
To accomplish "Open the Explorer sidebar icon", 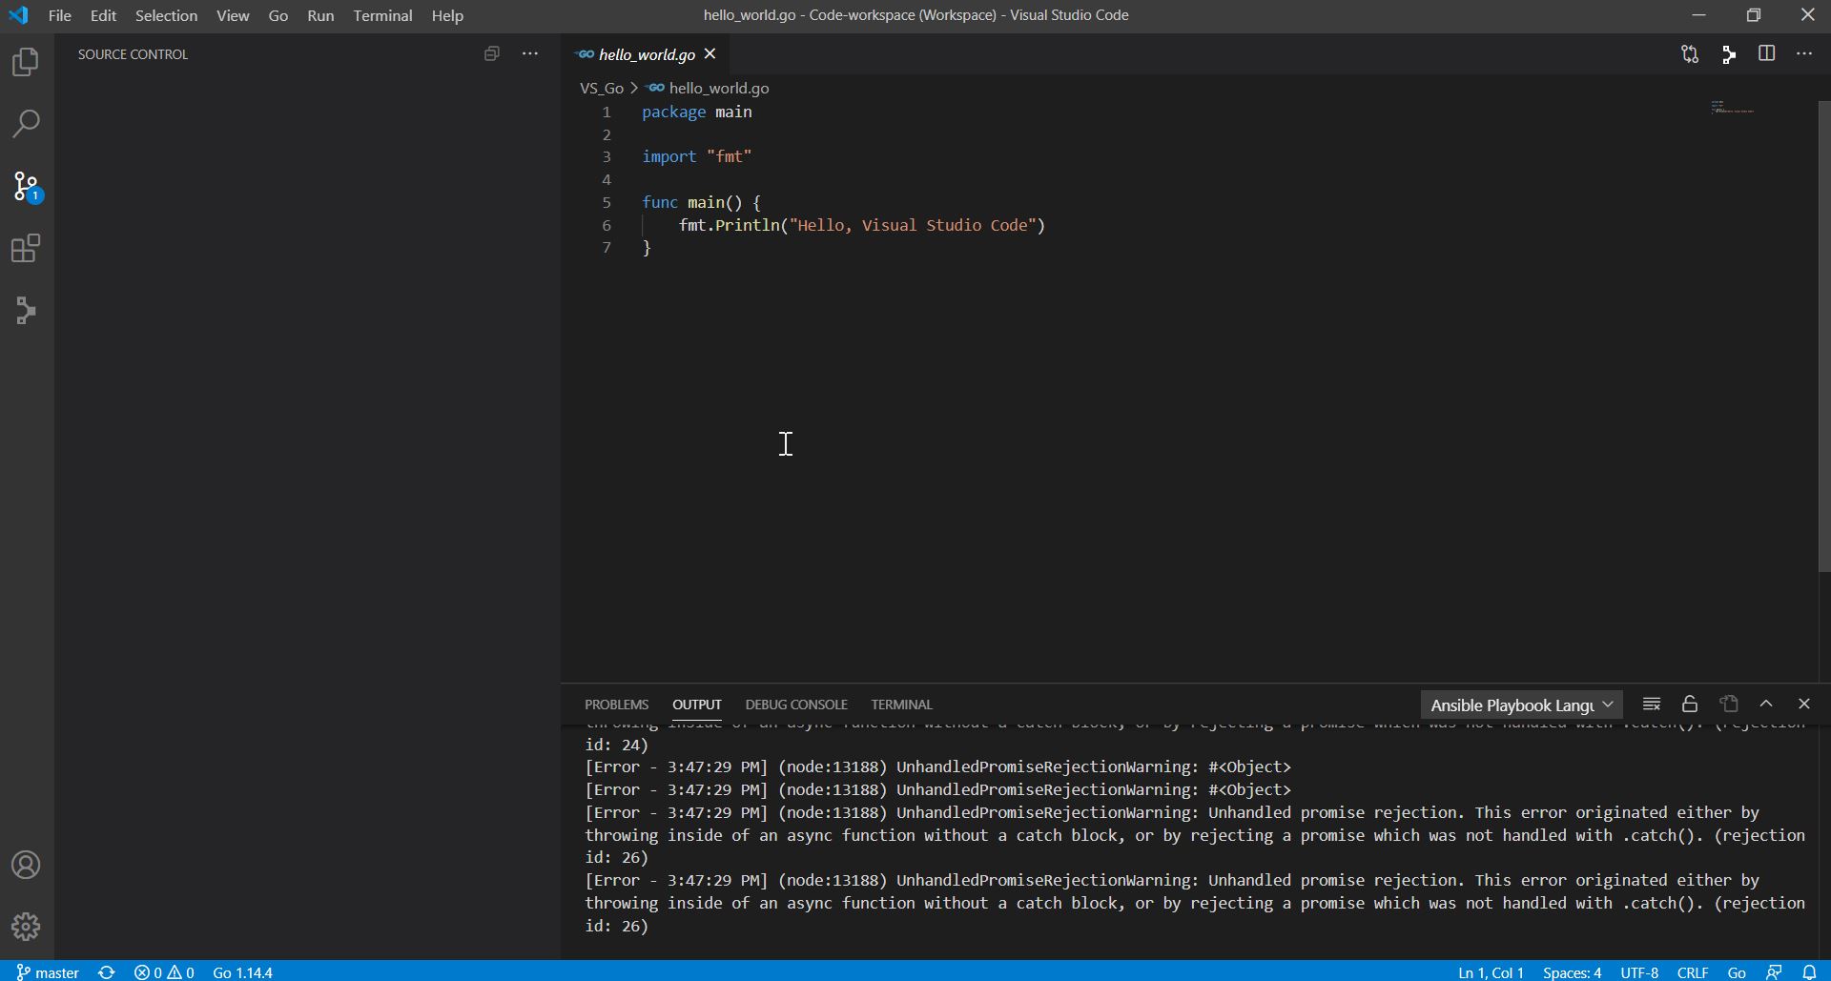I will (26, 62).
